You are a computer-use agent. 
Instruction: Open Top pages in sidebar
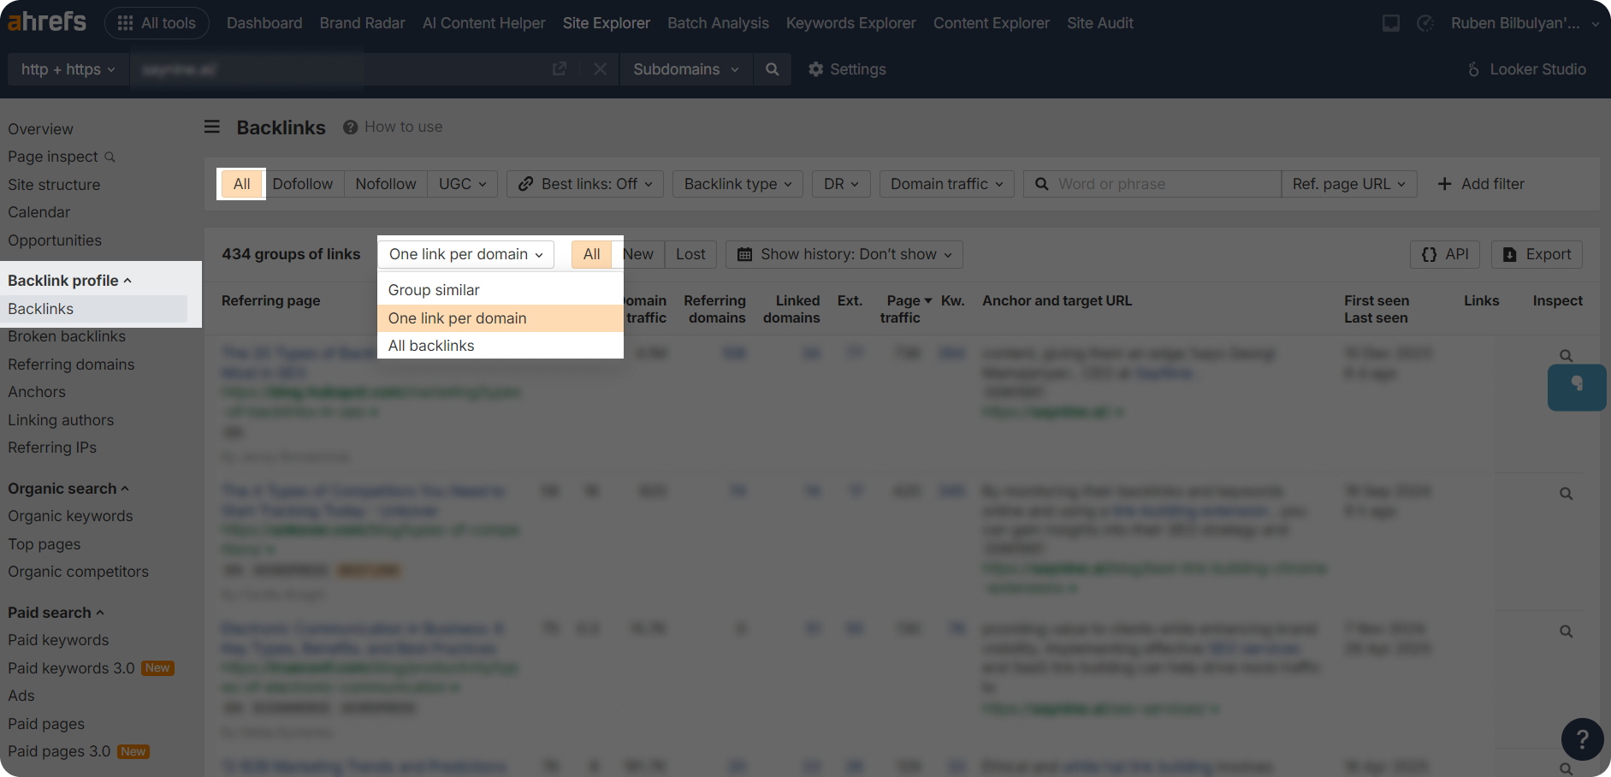(x=44, y=544)
